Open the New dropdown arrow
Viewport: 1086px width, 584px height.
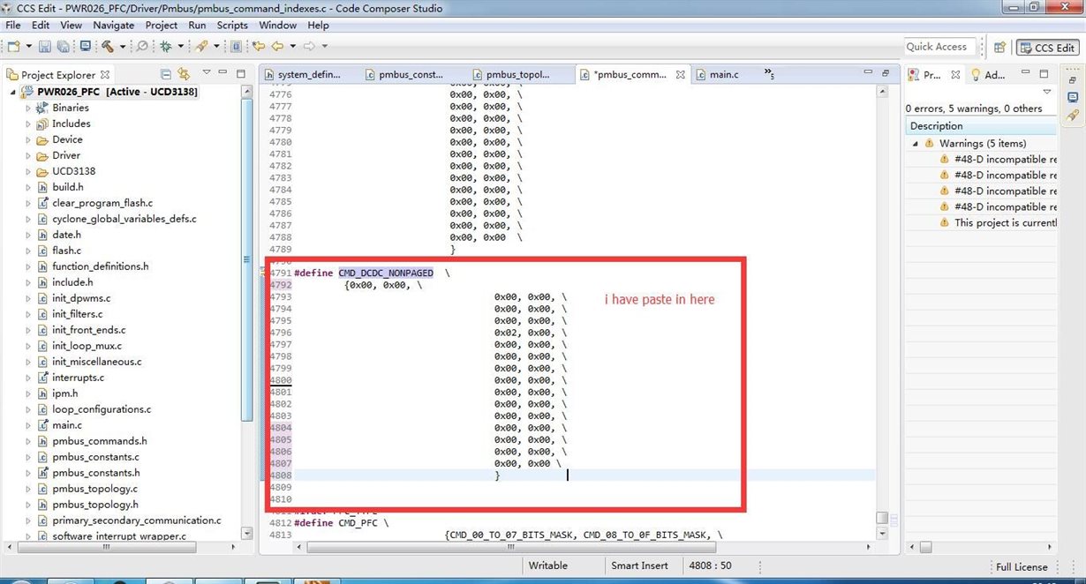tap(28, 46)
